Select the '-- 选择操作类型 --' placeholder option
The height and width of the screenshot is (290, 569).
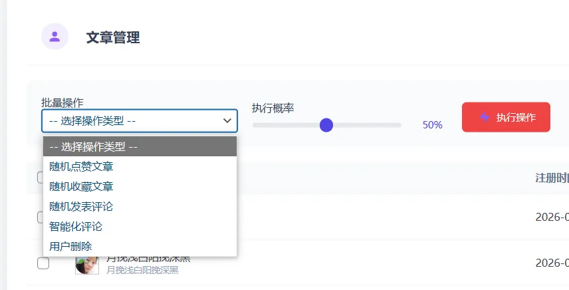point(140,146)
